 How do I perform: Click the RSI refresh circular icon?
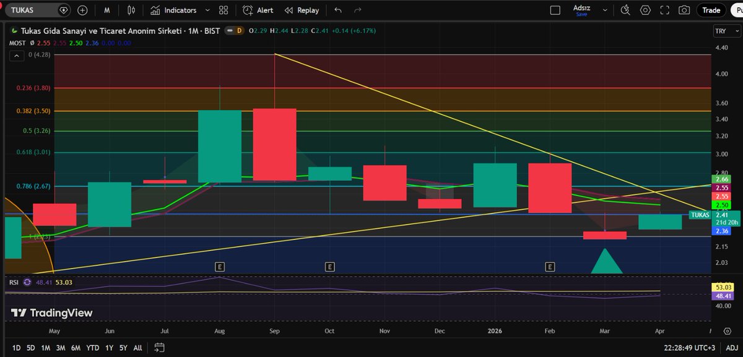pos(28,282)
